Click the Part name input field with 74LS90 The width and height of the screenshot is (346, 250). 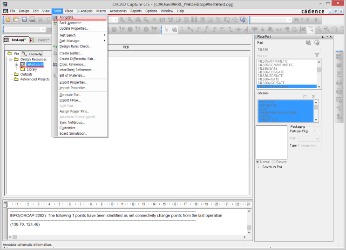tap(289, 50)
